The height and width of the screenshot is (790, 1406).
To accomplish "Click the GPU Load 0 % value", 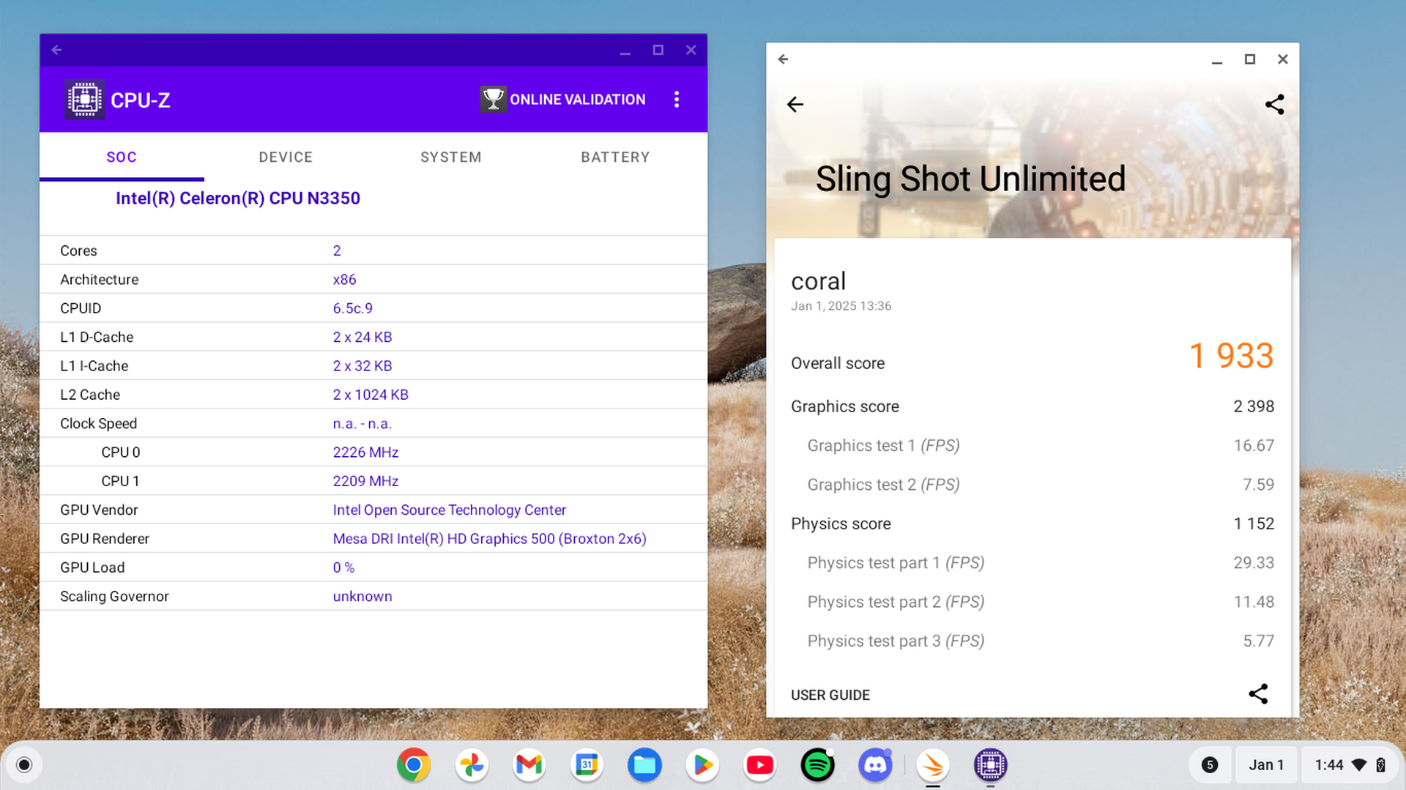I will point(343,567).
